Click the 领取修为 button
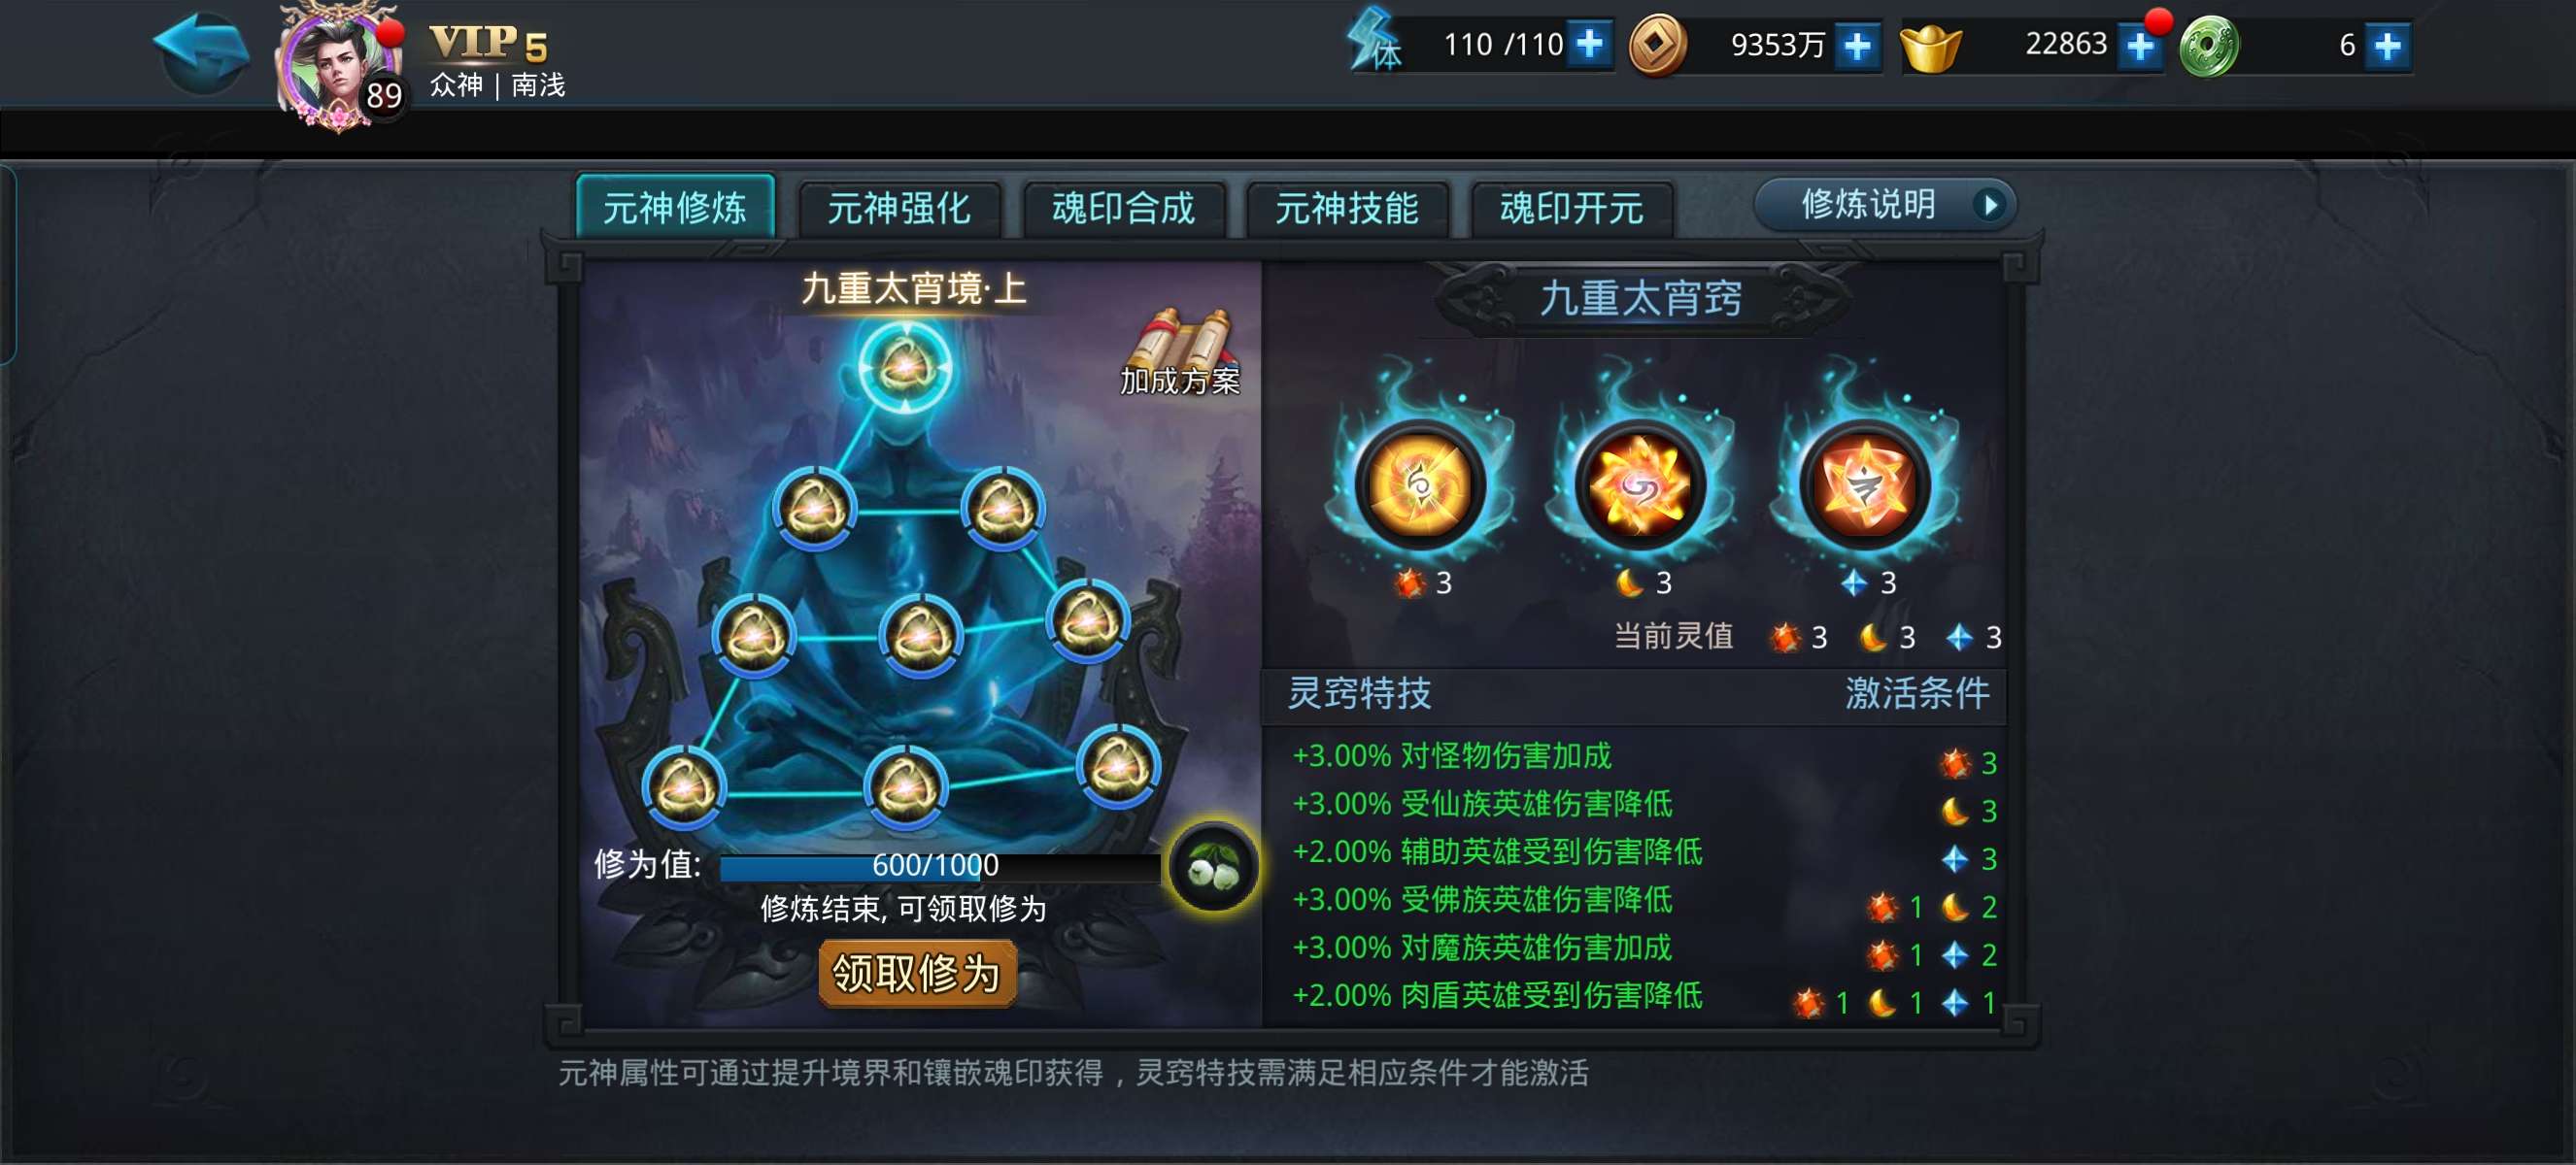 click(917, 973)
